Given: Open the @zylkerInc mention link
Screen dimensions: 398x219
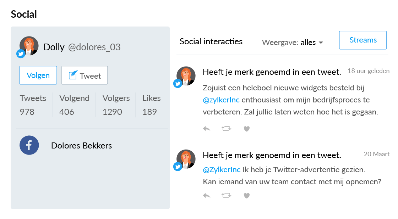Looking at the screenshot, I should (x=221, y=100).
